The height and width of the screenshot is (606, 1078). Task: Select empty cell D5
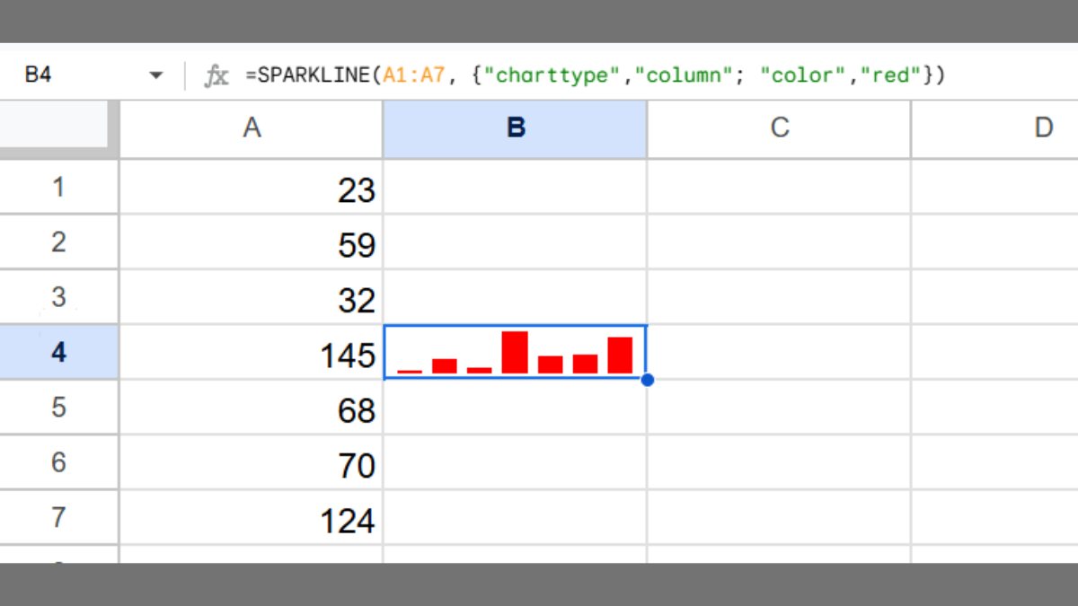[x=995, y=408]
